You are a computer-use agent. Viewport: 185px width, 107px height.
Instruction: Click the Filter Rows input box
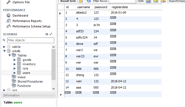pyautogui.click(x=122, y=1)
